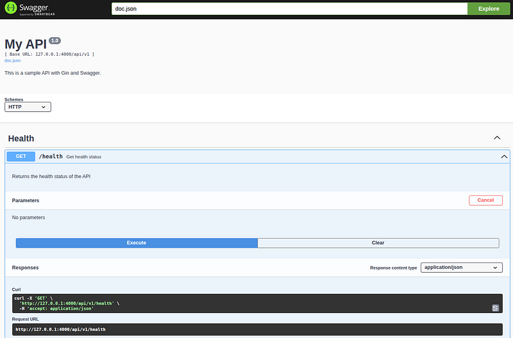Image resolution: width=513 pixels, height=338 pixels.
Task: Click the API description sentence
Action: [53, 73]
